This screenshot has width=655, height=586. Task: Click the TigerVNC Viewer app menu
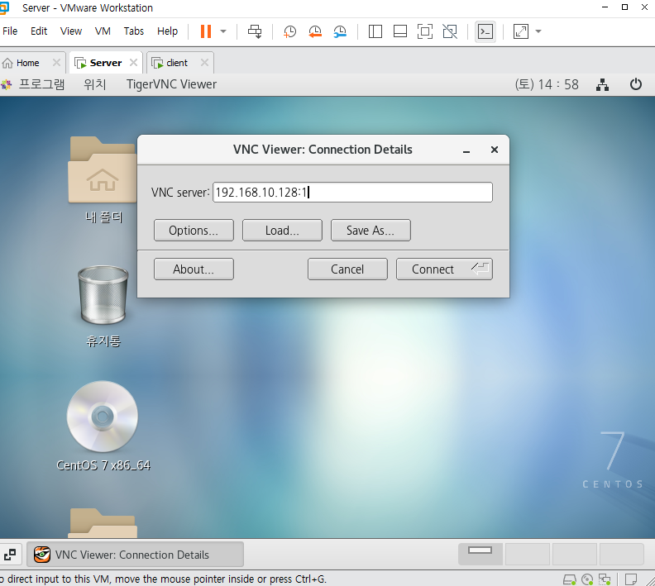171,84
